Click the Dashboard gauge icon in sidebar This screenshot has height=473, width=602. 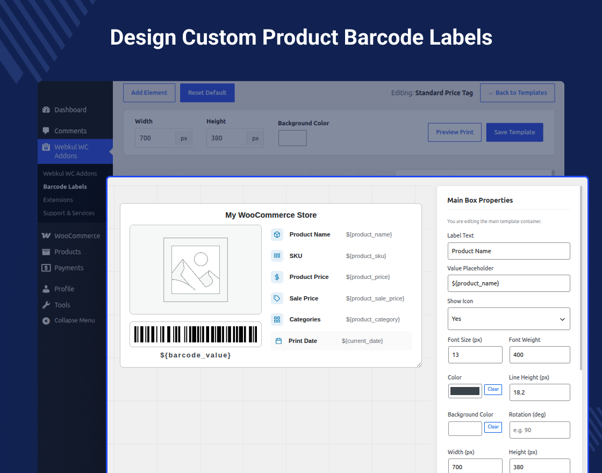(46, 110)
